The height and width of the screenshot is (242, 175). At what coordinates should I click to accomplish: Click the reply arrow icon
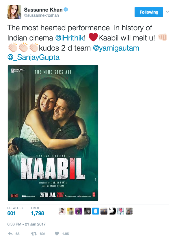(x=10, y=234)
